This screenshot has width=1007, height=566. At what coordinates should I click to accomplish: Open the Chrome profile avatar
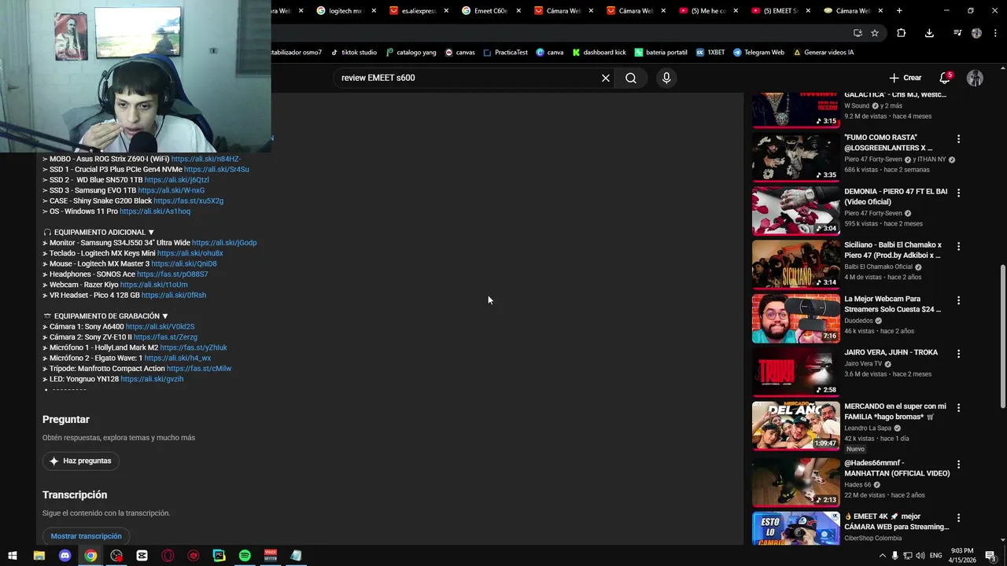pos(976,33)
